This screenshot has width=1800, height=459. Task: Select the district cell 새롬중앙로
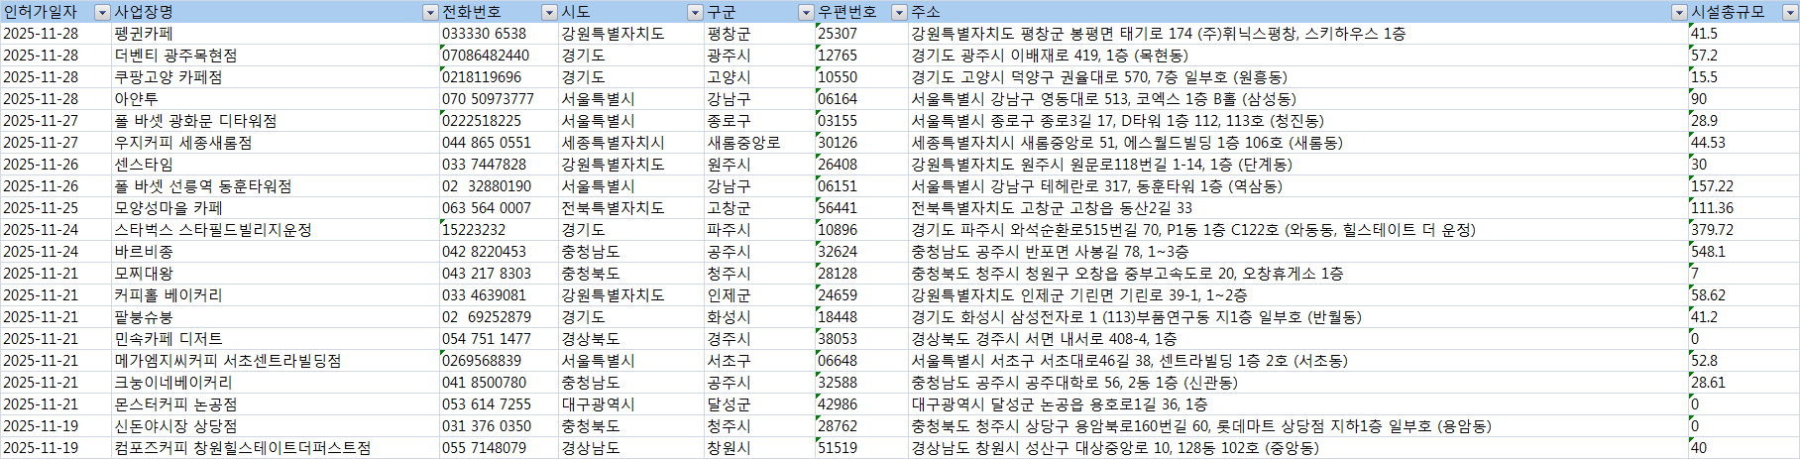[x=759, y=143]
